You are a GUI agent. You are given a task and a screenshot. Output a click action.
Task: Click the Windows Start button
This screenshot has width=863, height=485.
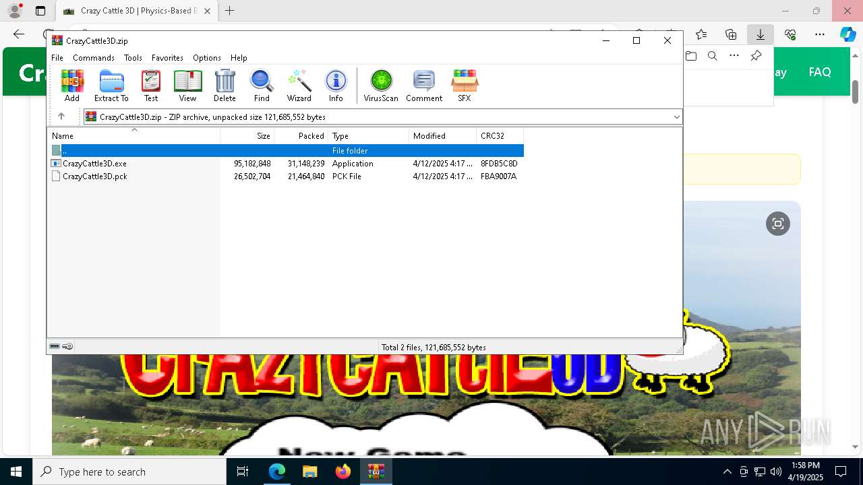coord(16,472)
